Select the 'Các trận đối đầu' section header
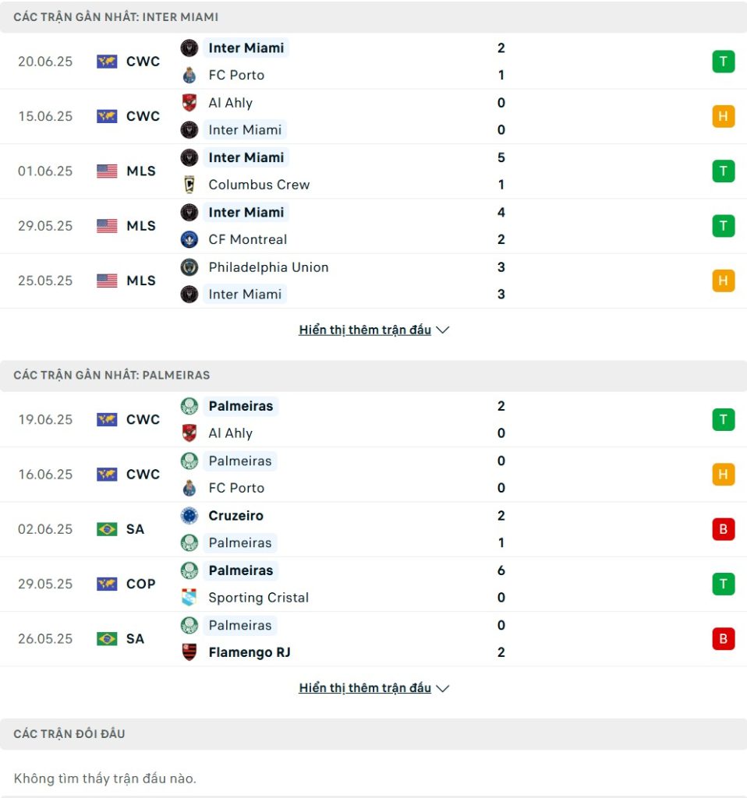The image size is (747, 798). click(373, 734)
